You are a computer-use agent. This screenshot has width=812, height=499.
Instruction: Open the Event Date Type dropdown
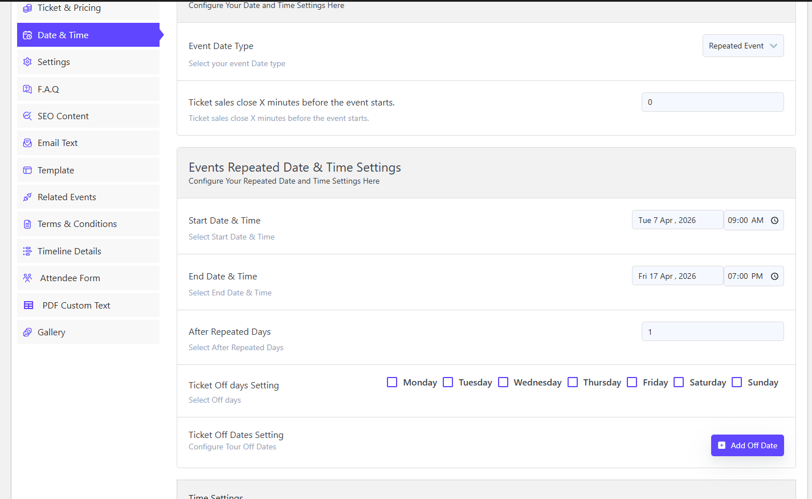click(742, 46)
